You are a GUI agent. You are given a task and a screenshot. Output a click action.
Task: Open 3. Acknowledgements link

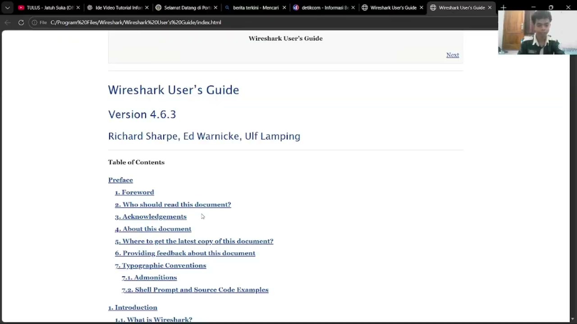(x=151, y=216)
